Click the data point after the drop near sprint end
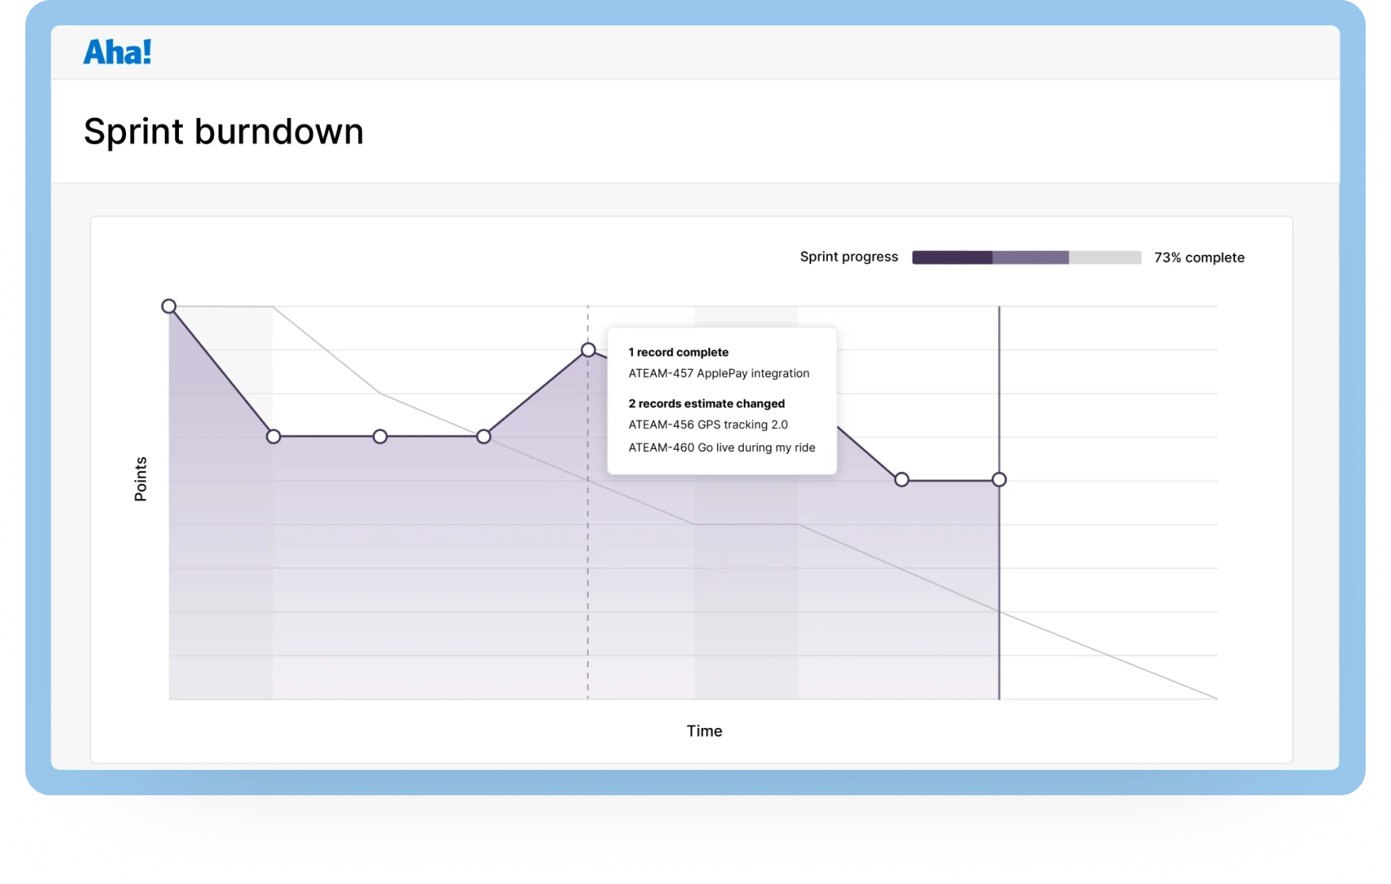This screenshot has width=1391, height=884. tap(901, 478)
